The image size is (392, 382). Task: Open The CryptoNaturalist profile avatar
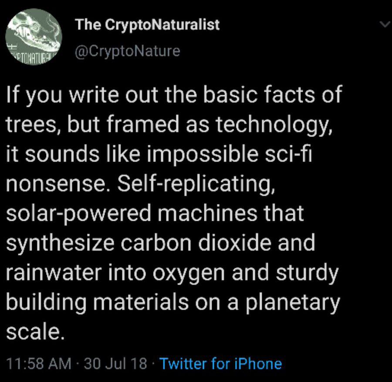34,37
